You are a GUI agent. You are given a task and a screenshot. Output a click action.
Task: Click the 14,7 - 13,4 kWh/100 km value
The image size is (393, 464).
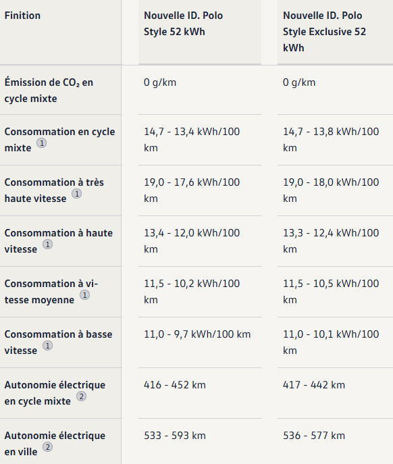click(192, 140)
